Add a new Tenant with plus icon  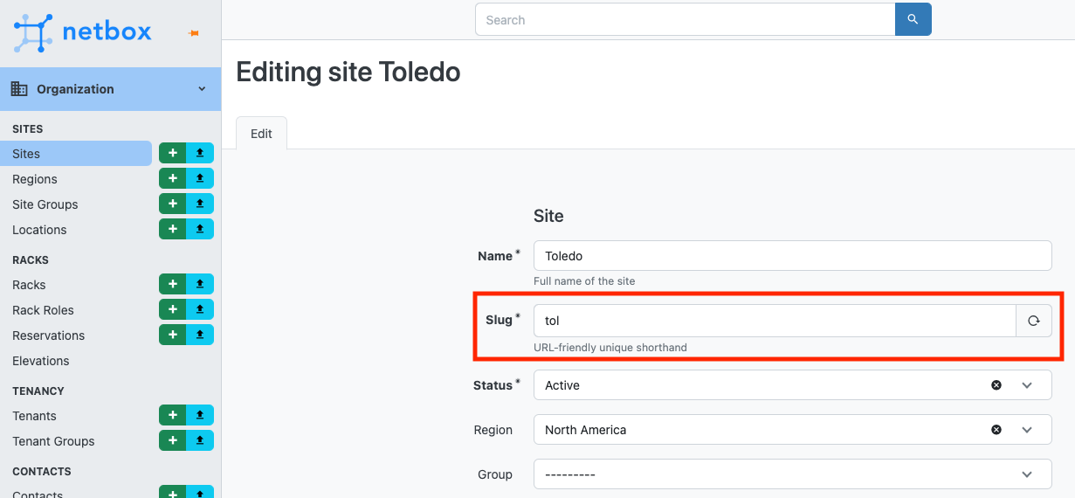pos(172,416)
